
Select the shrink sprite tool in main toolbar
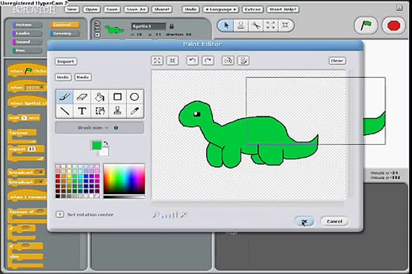point(285,25)
